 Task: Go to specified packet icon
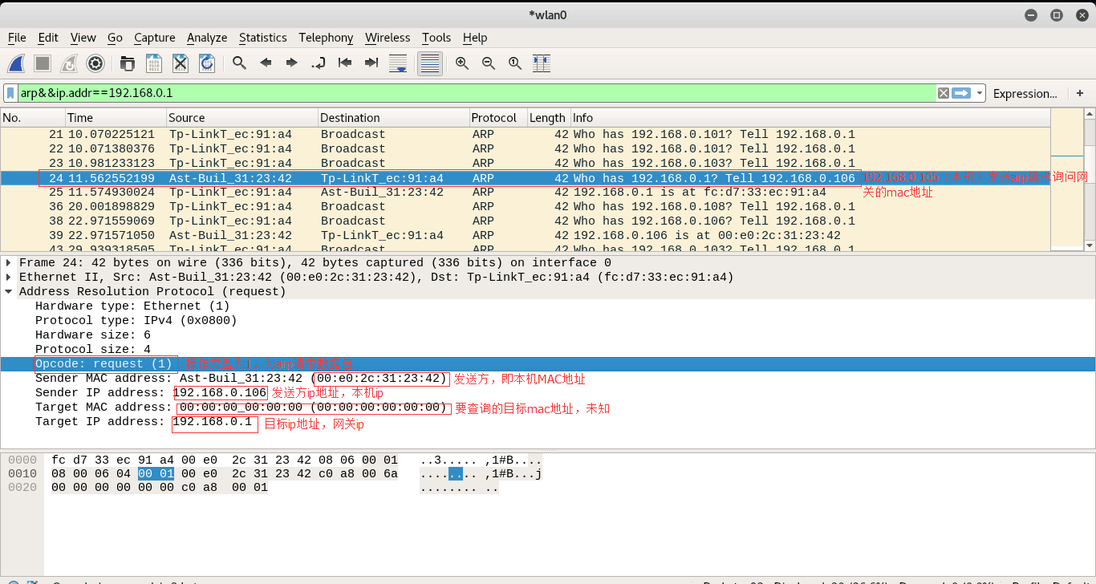(x=319, y=63)
